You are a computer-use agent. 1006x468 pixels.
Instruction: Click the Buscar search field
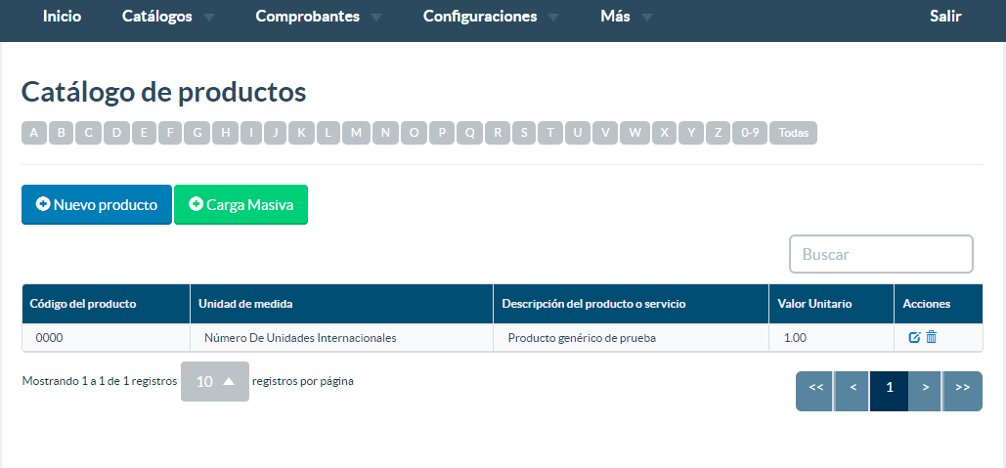(x=881, y=254)
